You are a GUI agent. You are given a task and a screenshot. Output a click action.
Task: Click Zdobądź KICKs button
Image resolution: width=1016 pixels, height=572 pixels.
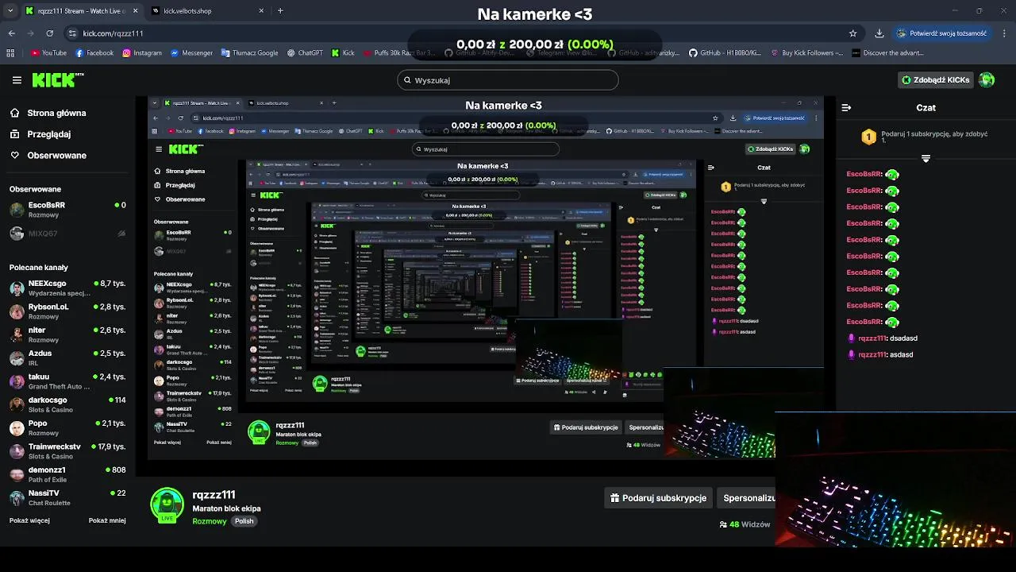[936, 79]
